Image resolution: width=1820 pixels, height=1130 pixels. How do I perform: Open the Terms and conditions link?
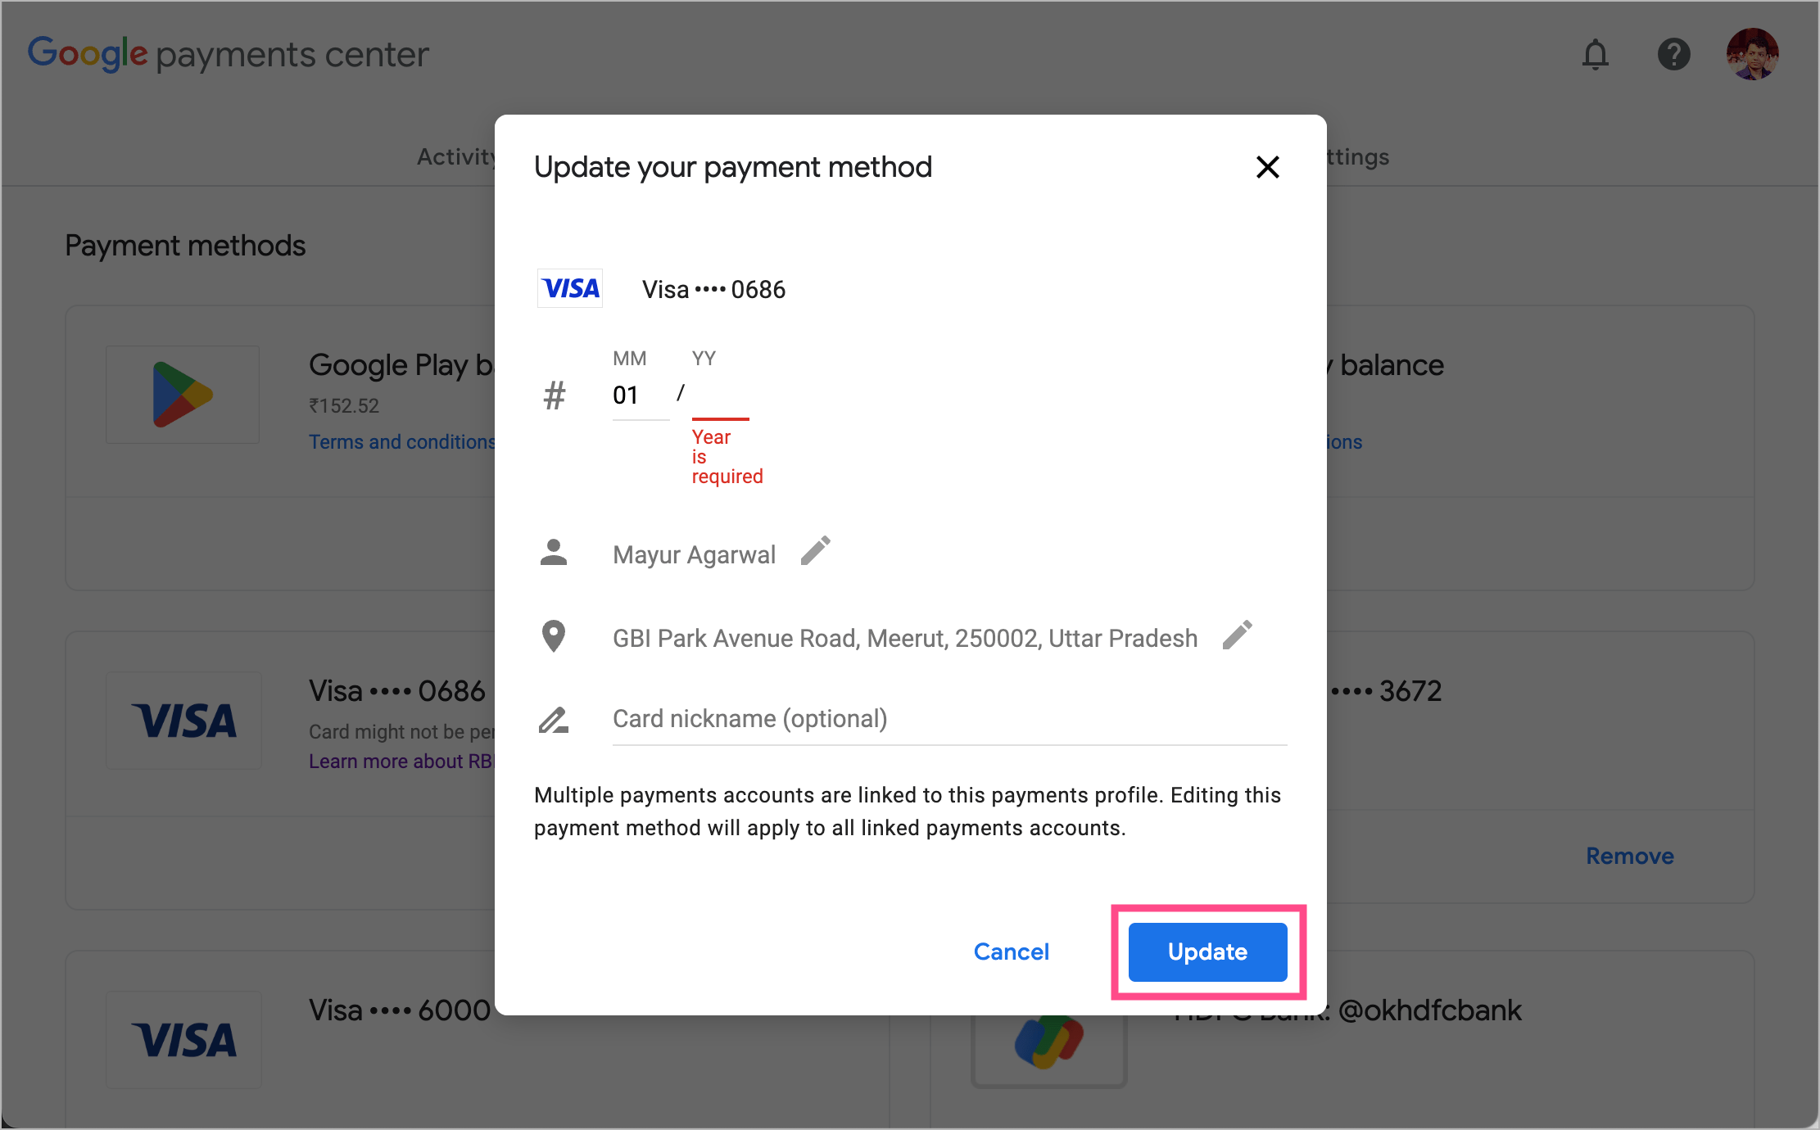pyautogui.click(x=402, y=442)
